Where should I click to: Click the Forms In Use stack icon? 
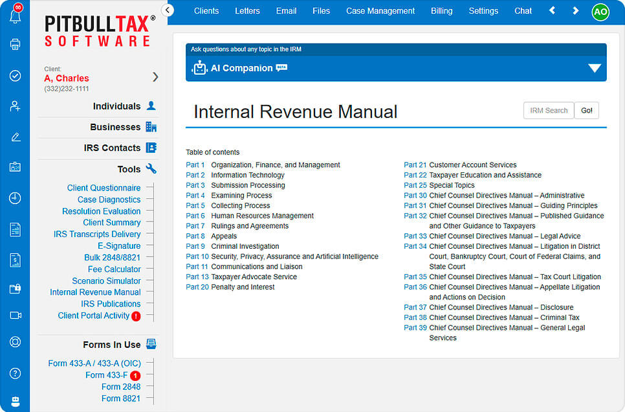click(x=151, y=344)
